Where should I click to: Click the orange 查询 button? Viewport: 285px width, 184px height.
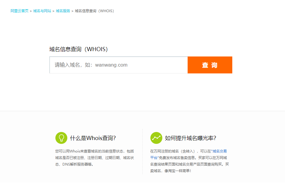210,65
